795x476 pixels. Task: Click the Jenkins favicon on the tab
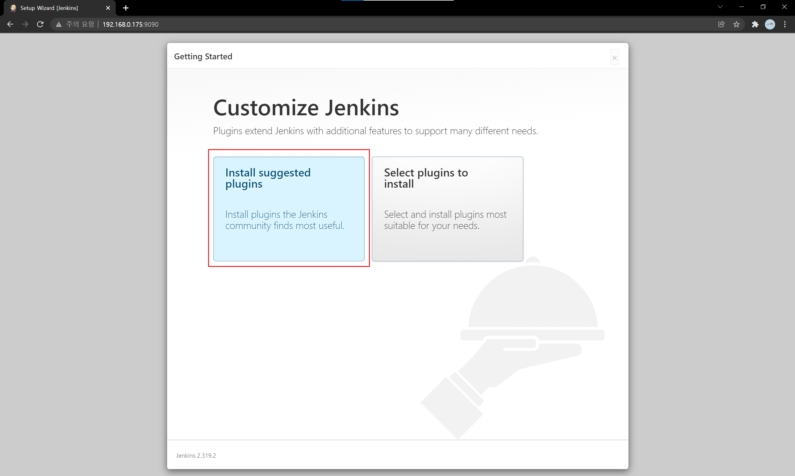point(13,8)
